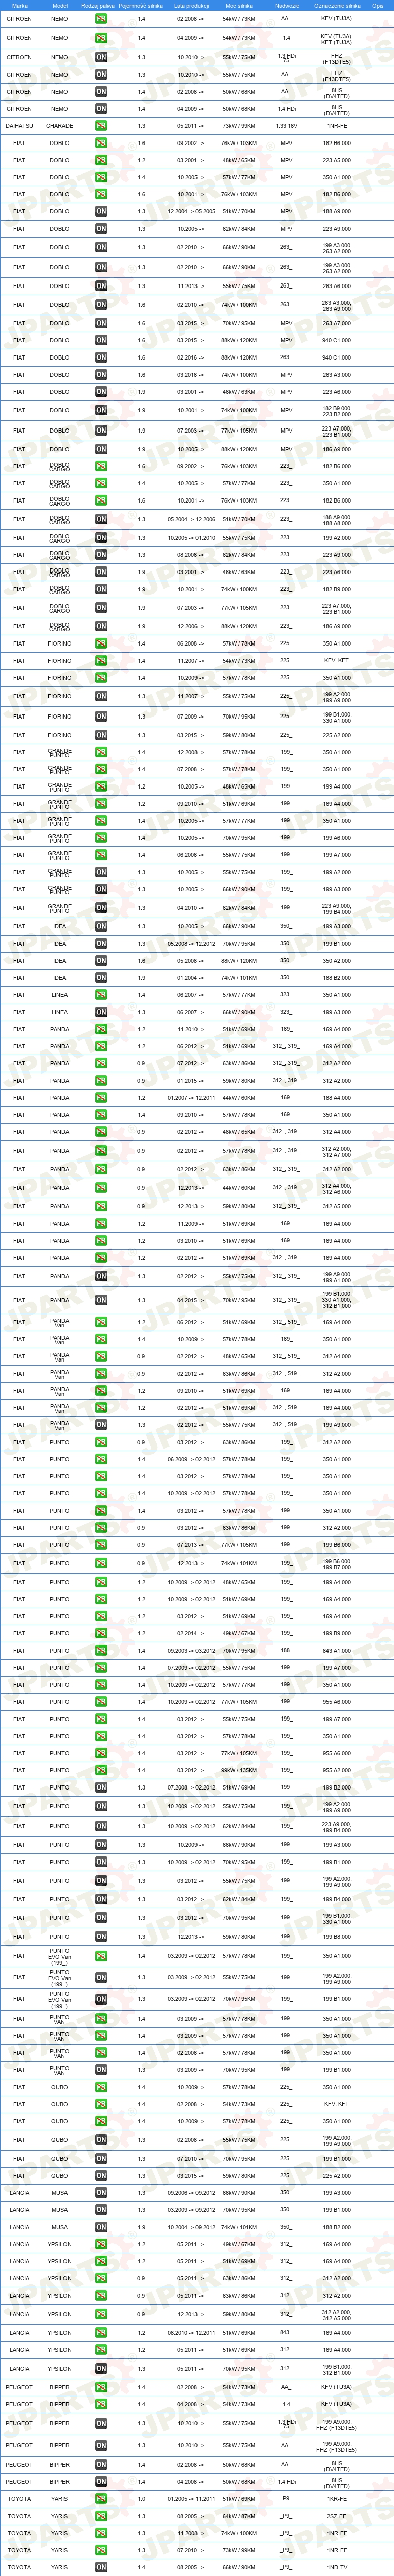Click the petrol icon of Grande Punto 199 A7.000
The image size is (394, 2576).
pyautogui.click(x=101, y=855)
